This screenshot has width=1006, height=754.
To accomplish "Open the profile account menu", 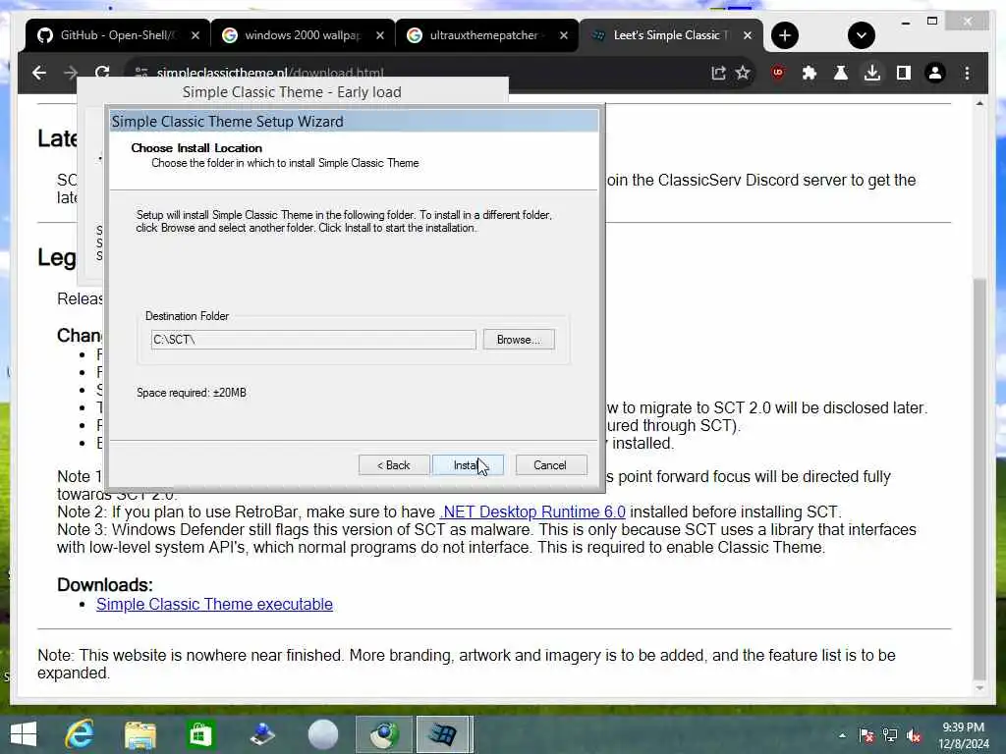I will (x=935, y=73).
